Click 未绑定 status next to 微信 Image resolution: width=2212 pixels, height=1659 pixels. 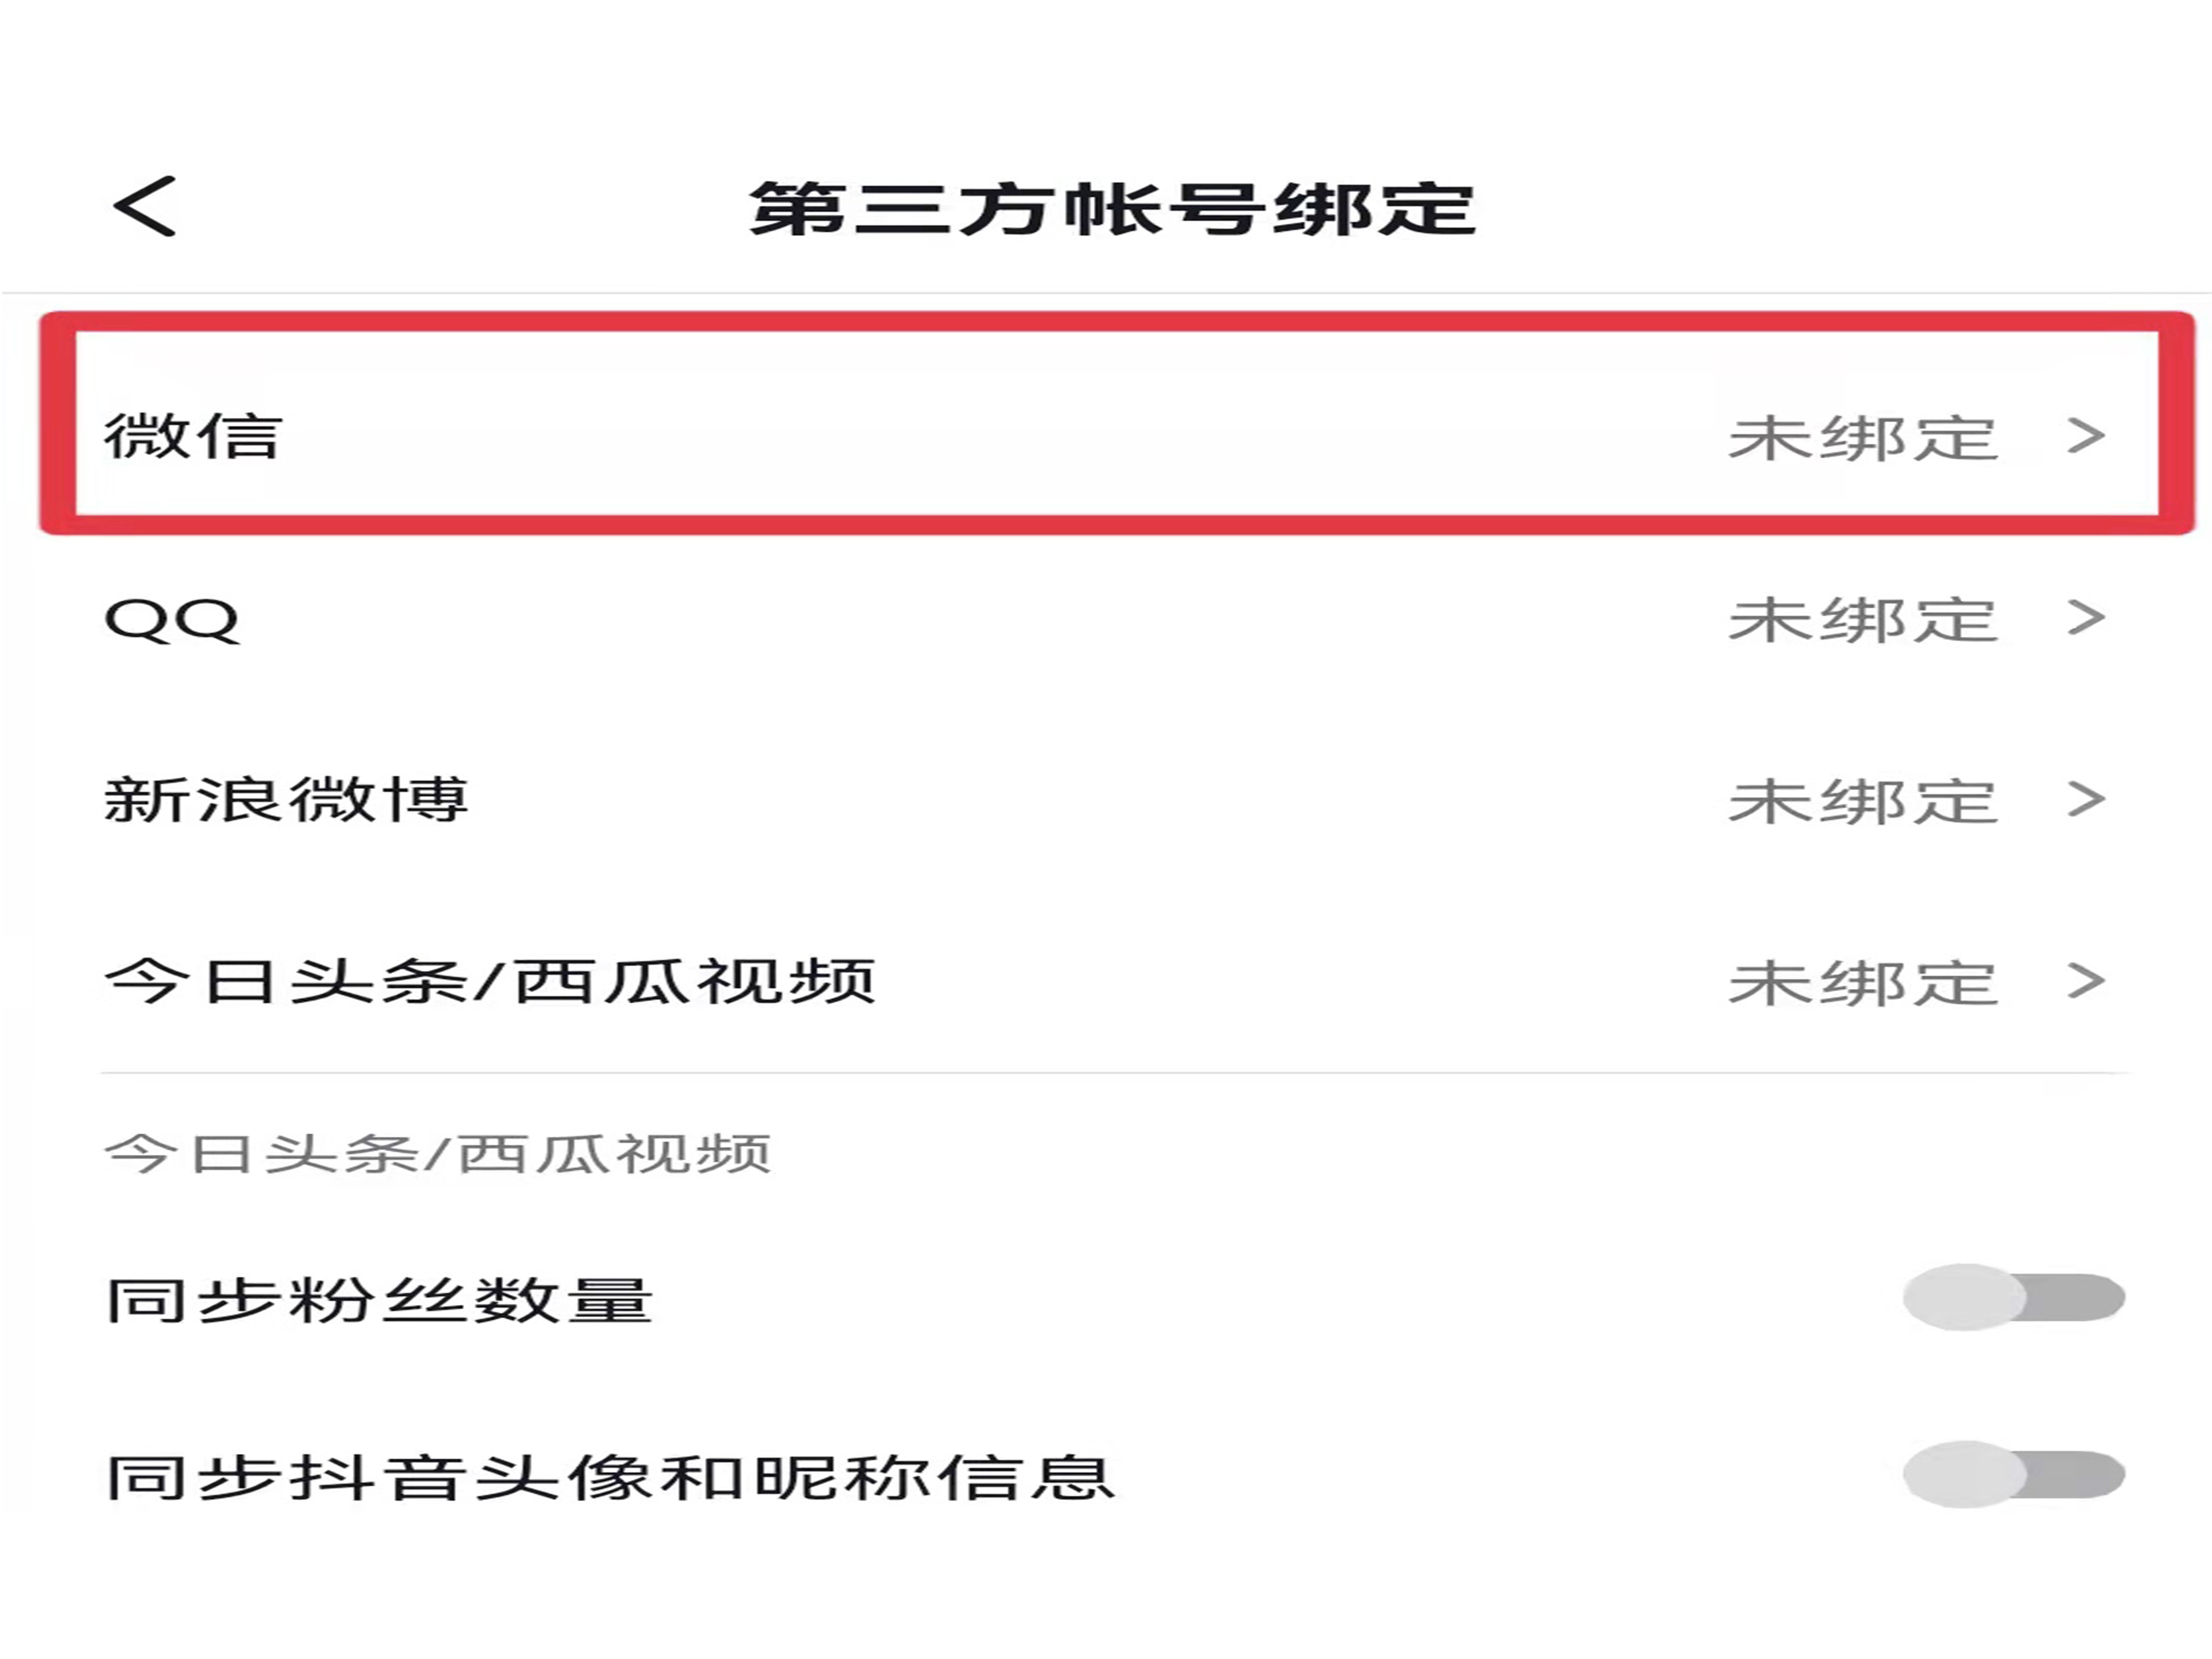1863,438
